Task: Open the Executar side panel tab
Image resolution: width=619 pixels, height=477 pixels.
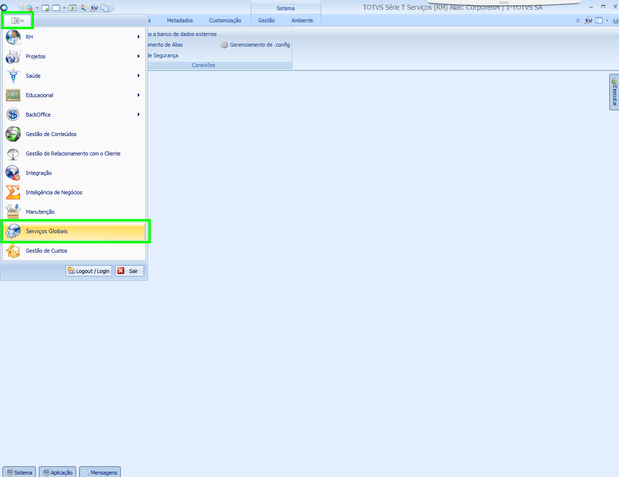Action: click(x=614, y=92)
